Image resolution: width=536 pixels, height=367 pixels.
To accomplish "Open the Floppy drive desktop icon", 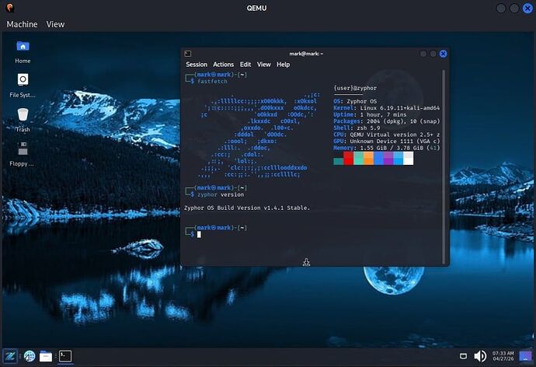I will click(22, 154).
